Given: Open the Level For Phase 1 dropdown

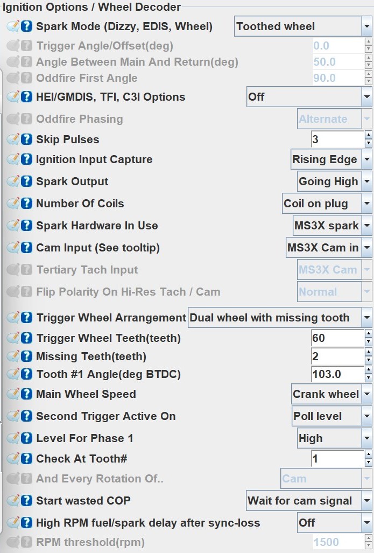Looking at the screenshot, I should 334,438.
